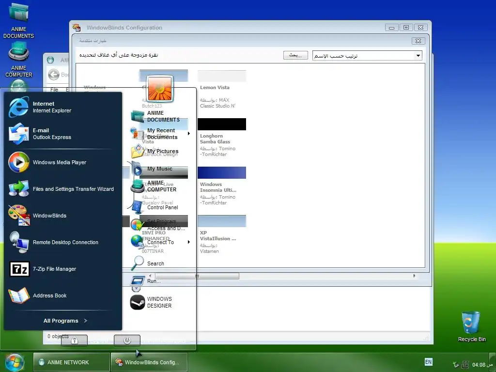Close the inner advanced options panel
The width and height of the screenshot is (496, 372).
[x=418, y=41]
